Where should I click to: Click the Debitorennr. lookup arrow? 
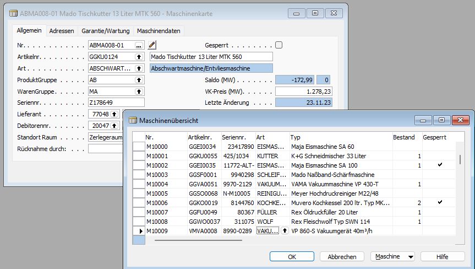(114, 126)
